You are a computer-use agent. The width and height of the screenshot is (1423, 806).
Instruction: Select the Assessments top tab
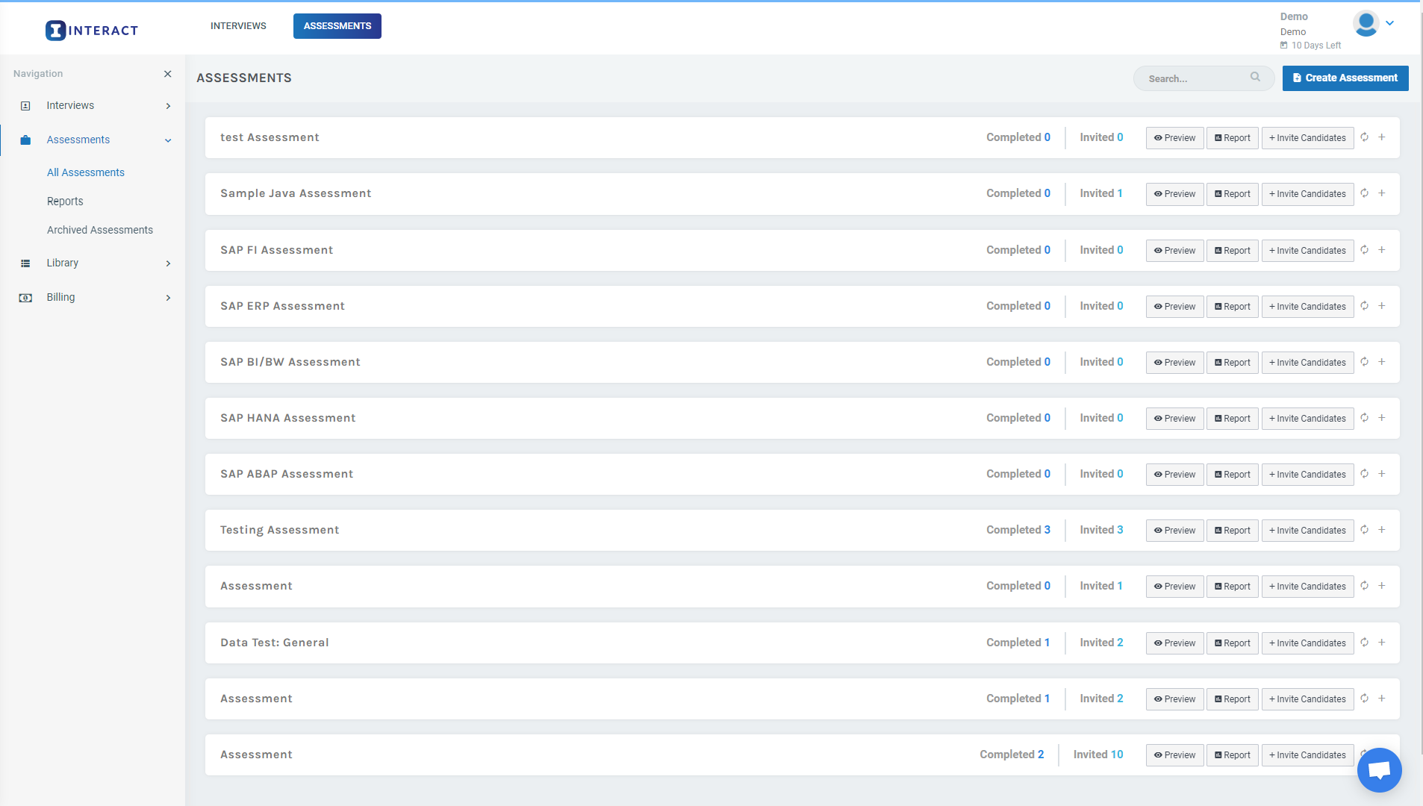[337, 26]
